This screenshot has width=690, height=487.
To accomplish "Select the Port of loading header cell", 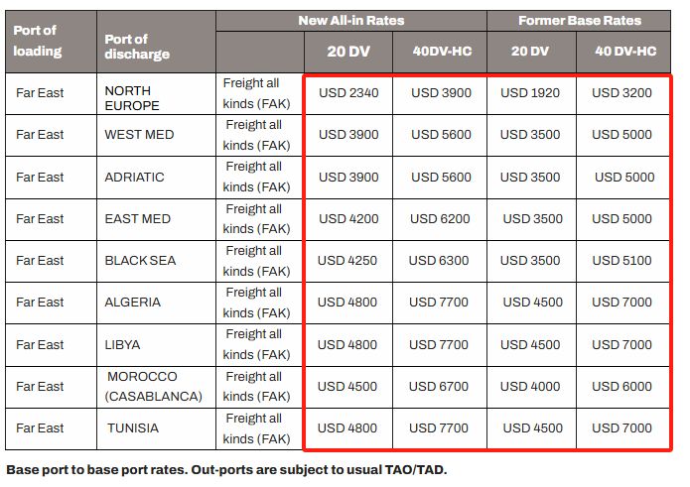I will 51,42.
